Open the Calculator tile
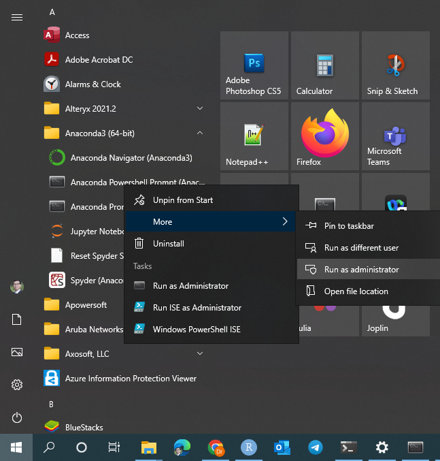The width and height of the screenshot is (440, 461). click(x=325, y=65)
